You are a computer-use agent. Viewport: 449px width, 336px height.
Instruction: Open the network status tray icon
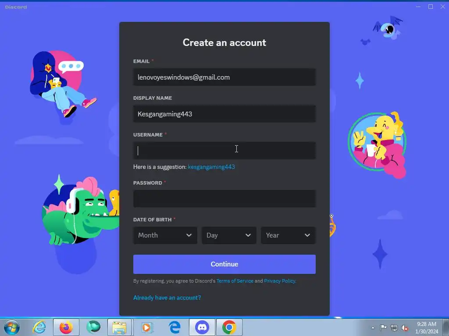tap(394, 328)
